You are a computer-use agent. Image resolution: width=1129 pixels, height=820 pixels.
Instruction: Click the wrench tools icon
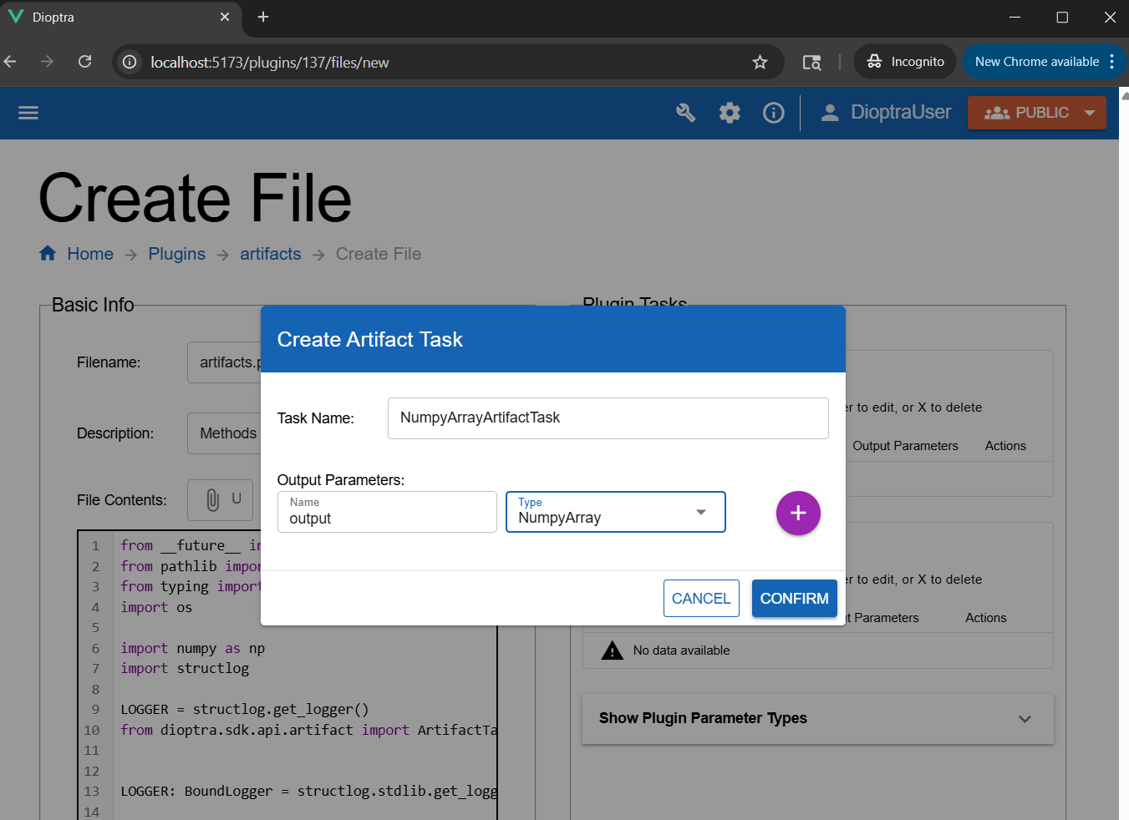click(685, 113)
